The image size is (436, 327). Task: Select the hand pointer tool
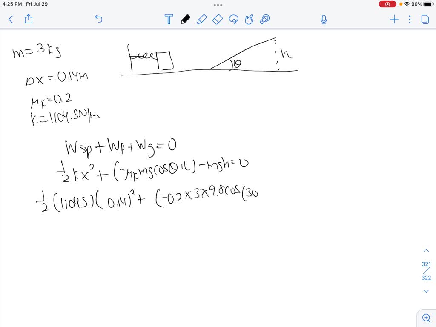pyautogui.click(x=249, y=19)
